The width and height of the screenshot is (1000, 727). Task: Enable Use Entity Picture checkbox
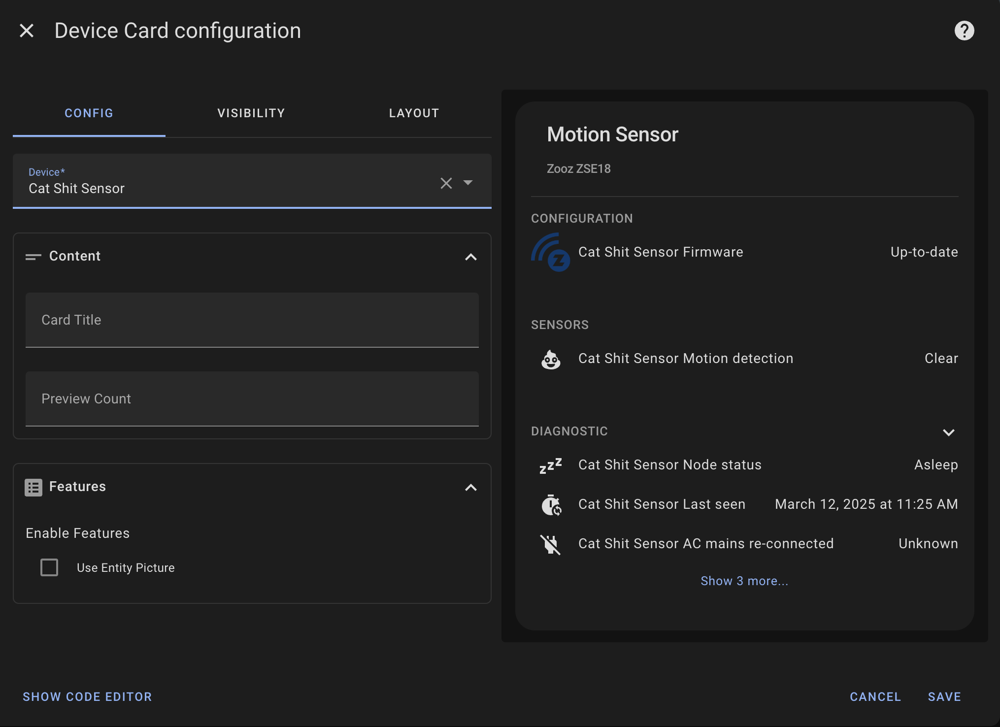[x=49, y=567]
